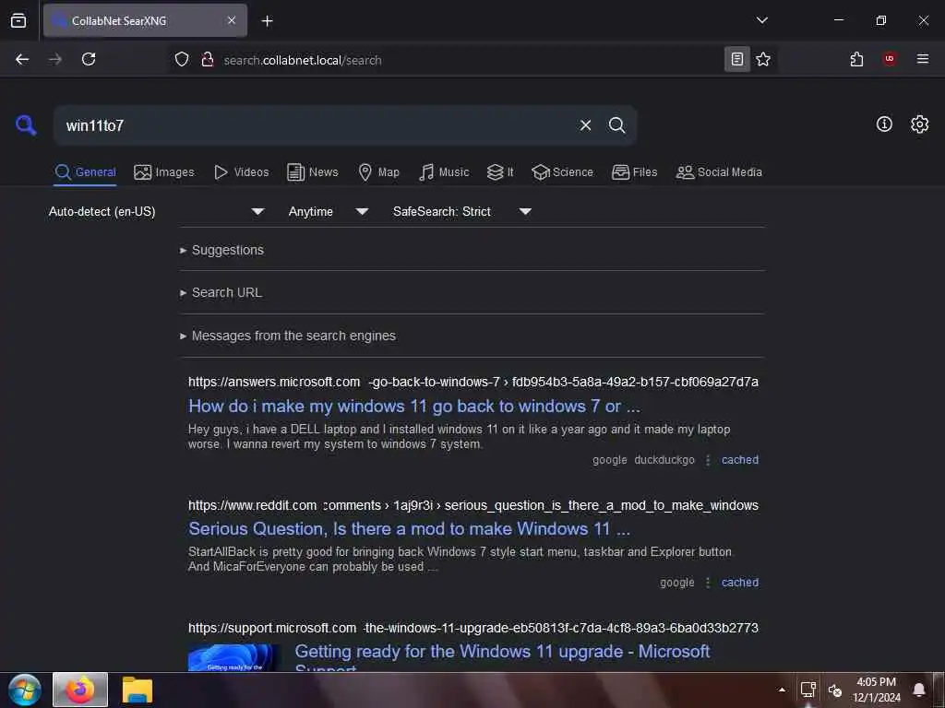The image size is (945, 708).
Task: Open the network status tray icon
Action: click(807, 690)
